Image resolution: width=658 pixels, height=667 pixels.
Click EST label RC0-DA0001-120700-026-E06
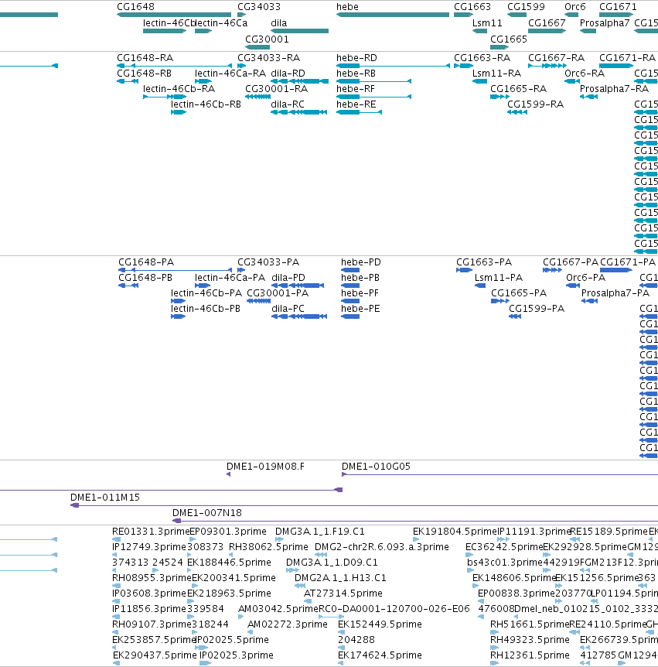click(x=394, y=609)
